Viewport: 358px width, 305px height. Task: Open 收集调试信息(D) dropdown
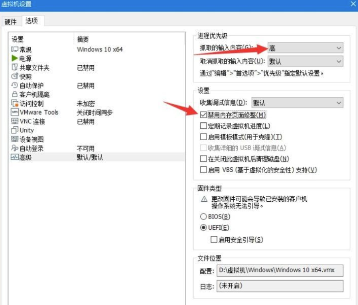(297, 103)
